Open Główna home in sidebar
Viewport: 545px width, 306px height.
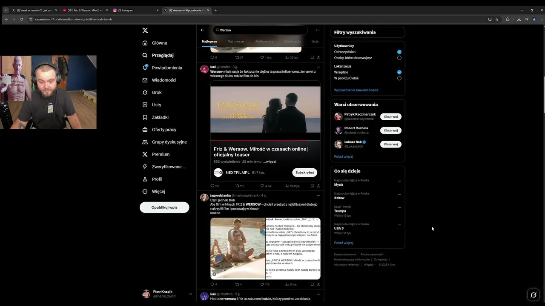(x=155, y=43)
